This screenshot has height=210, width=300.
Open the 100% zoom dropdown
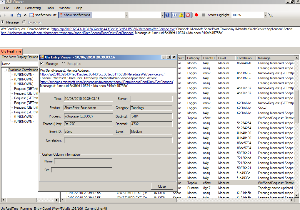coord(265,15)
